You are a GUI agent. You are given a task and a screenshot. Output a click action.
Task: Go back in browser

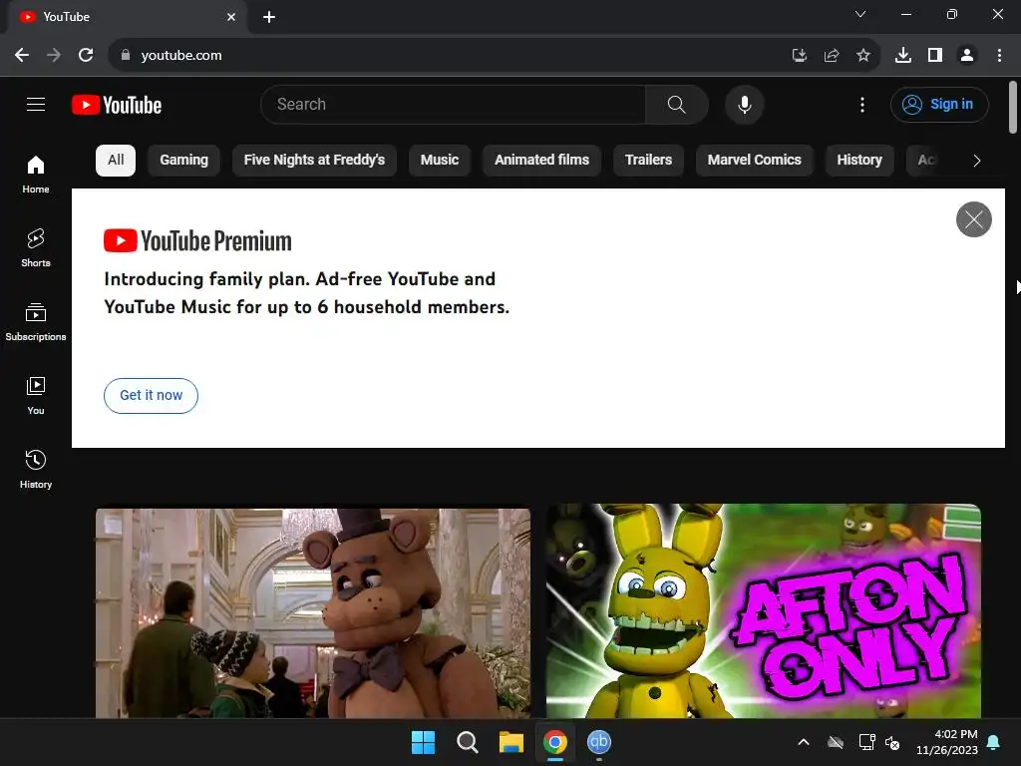point(22,56)
